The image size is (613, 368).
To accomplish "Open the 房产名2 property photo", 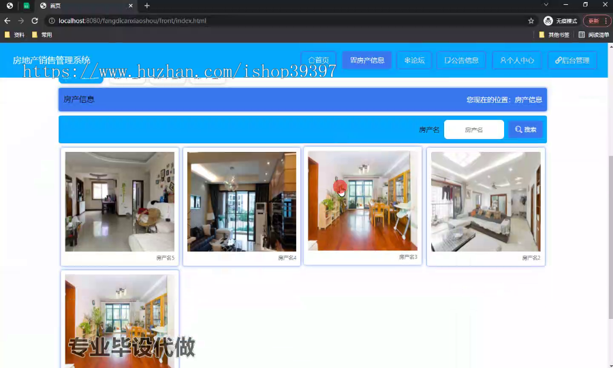I will 486,202.
